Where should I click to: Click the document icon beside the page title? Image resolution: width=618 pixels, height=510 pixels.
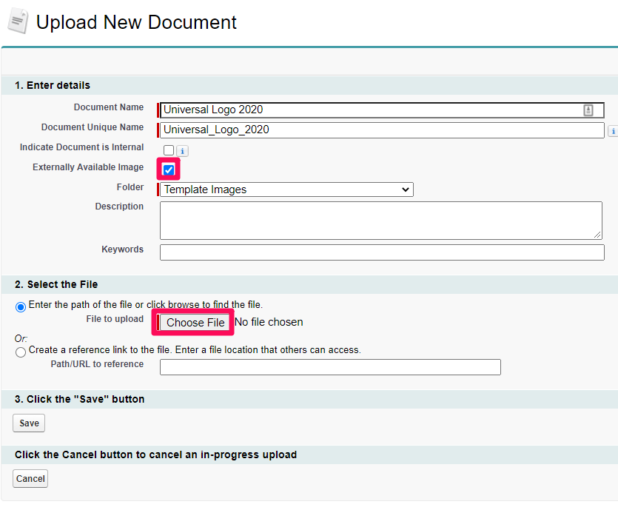point(18,21)
